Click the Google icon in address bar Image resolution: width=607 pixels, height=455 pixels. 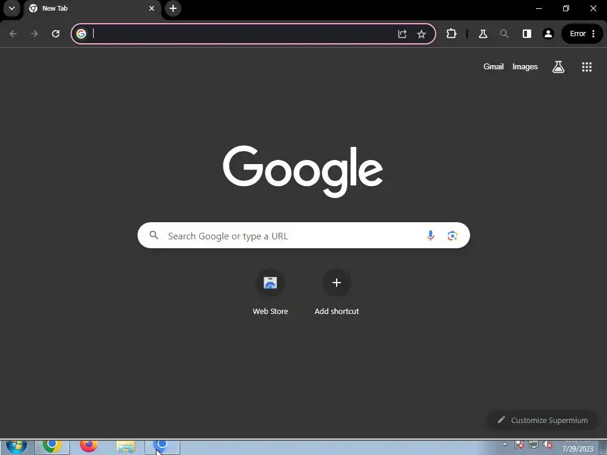[x=81, y=34]
